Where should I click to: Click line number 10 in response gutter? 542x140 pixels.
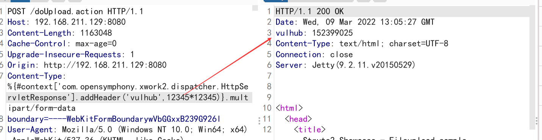[x=267, y=108]
